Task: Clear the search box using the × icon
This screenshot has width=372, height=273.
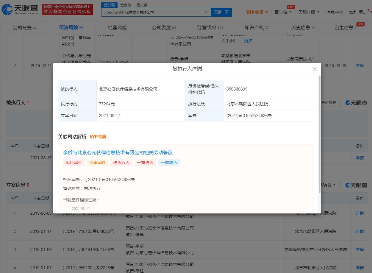Action: point(206,13)
